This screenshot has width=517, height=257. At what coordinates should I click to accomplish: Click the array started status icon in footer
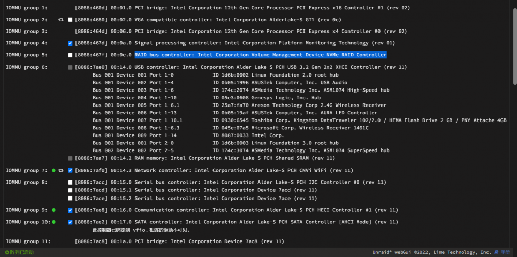[7, 252]
